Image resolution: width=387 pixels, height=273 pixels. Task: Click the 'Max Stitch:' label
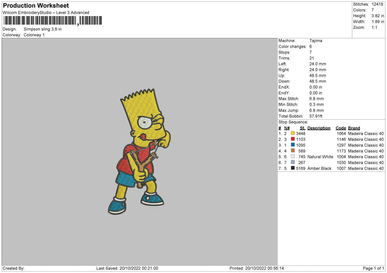(x=289, y=99)
